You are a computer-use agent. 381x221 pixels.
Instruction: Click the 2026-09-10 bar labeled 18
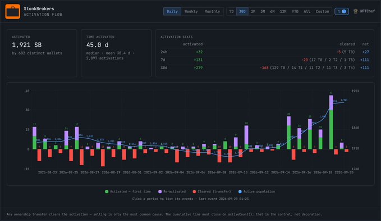[x=246, y=137]
